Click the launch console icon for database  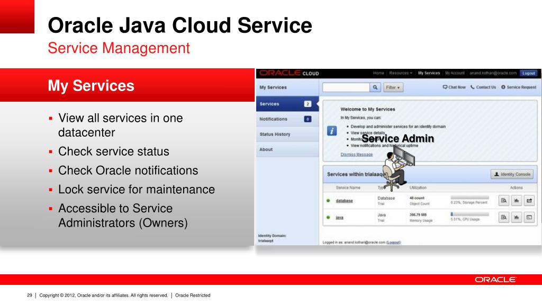pos(529,201)
